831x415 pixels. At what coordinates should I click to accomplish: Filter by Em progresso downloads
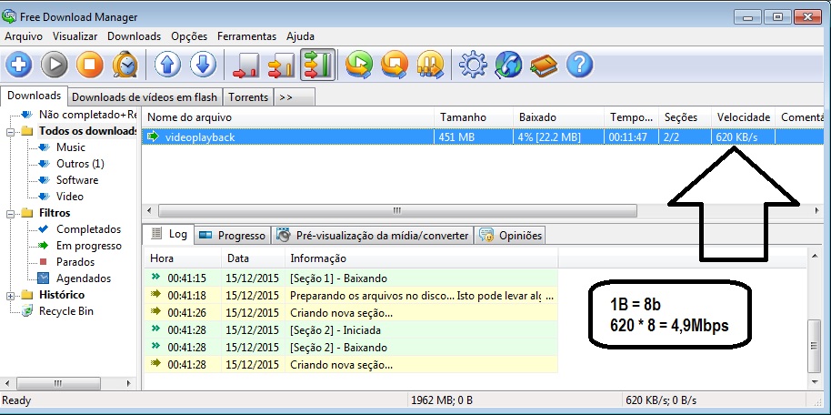pos(88,246)
